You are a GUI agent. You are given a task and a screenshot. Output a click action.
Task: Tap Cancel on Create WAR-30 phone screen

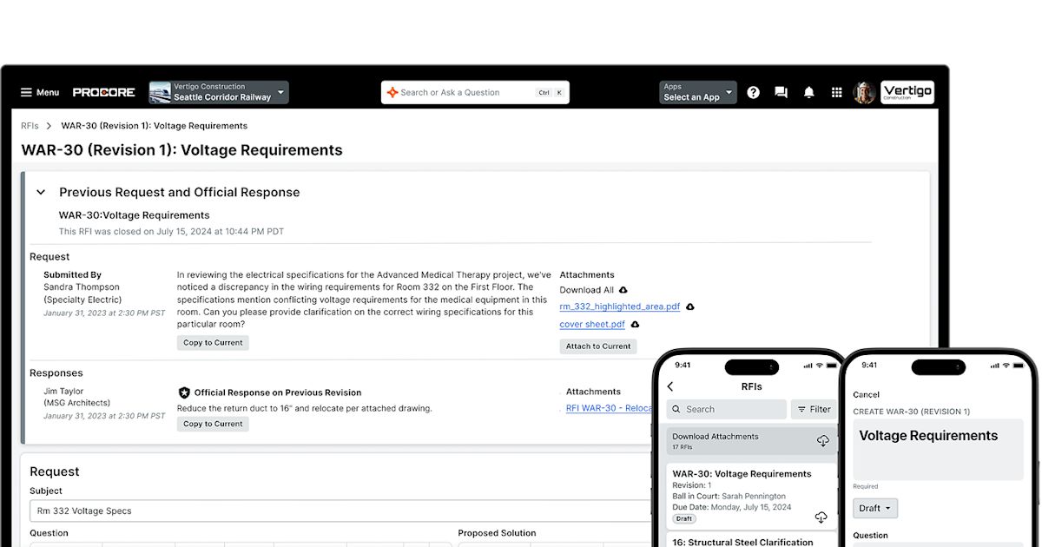(866, 394)
